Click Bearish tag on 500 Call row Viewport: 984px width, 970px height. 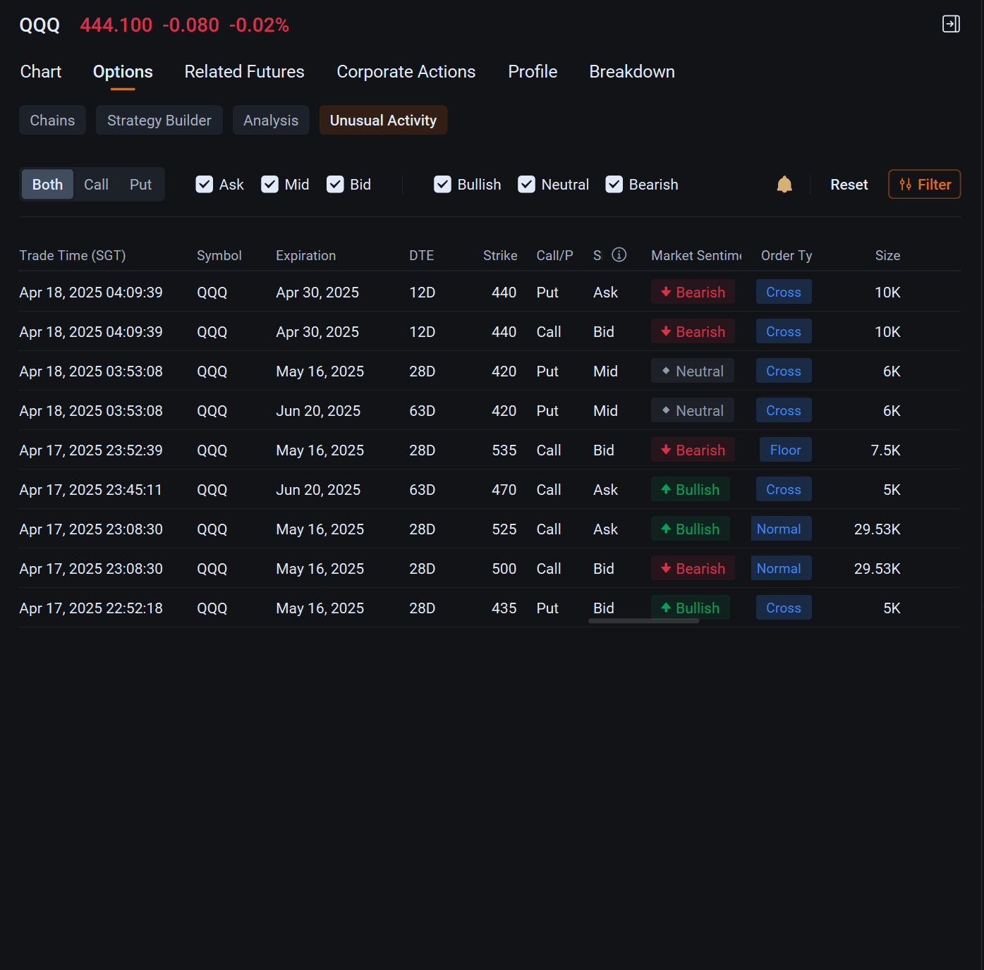[693, 568]
